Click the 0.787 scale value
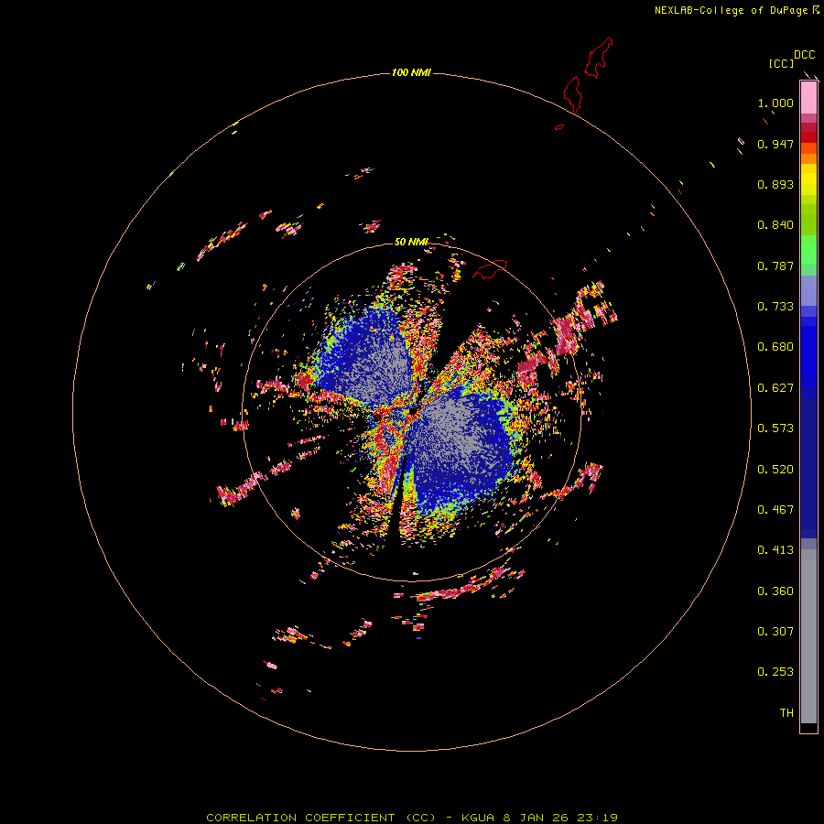The height and width of the screenshot is (824, 824). (775, 266)
